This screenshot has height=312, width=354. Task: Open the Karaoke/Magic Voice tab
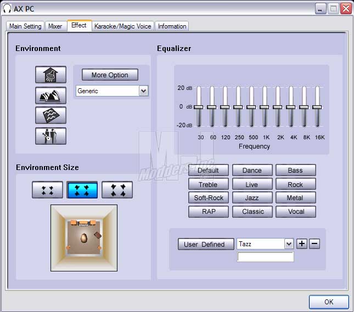pos(123,26)
